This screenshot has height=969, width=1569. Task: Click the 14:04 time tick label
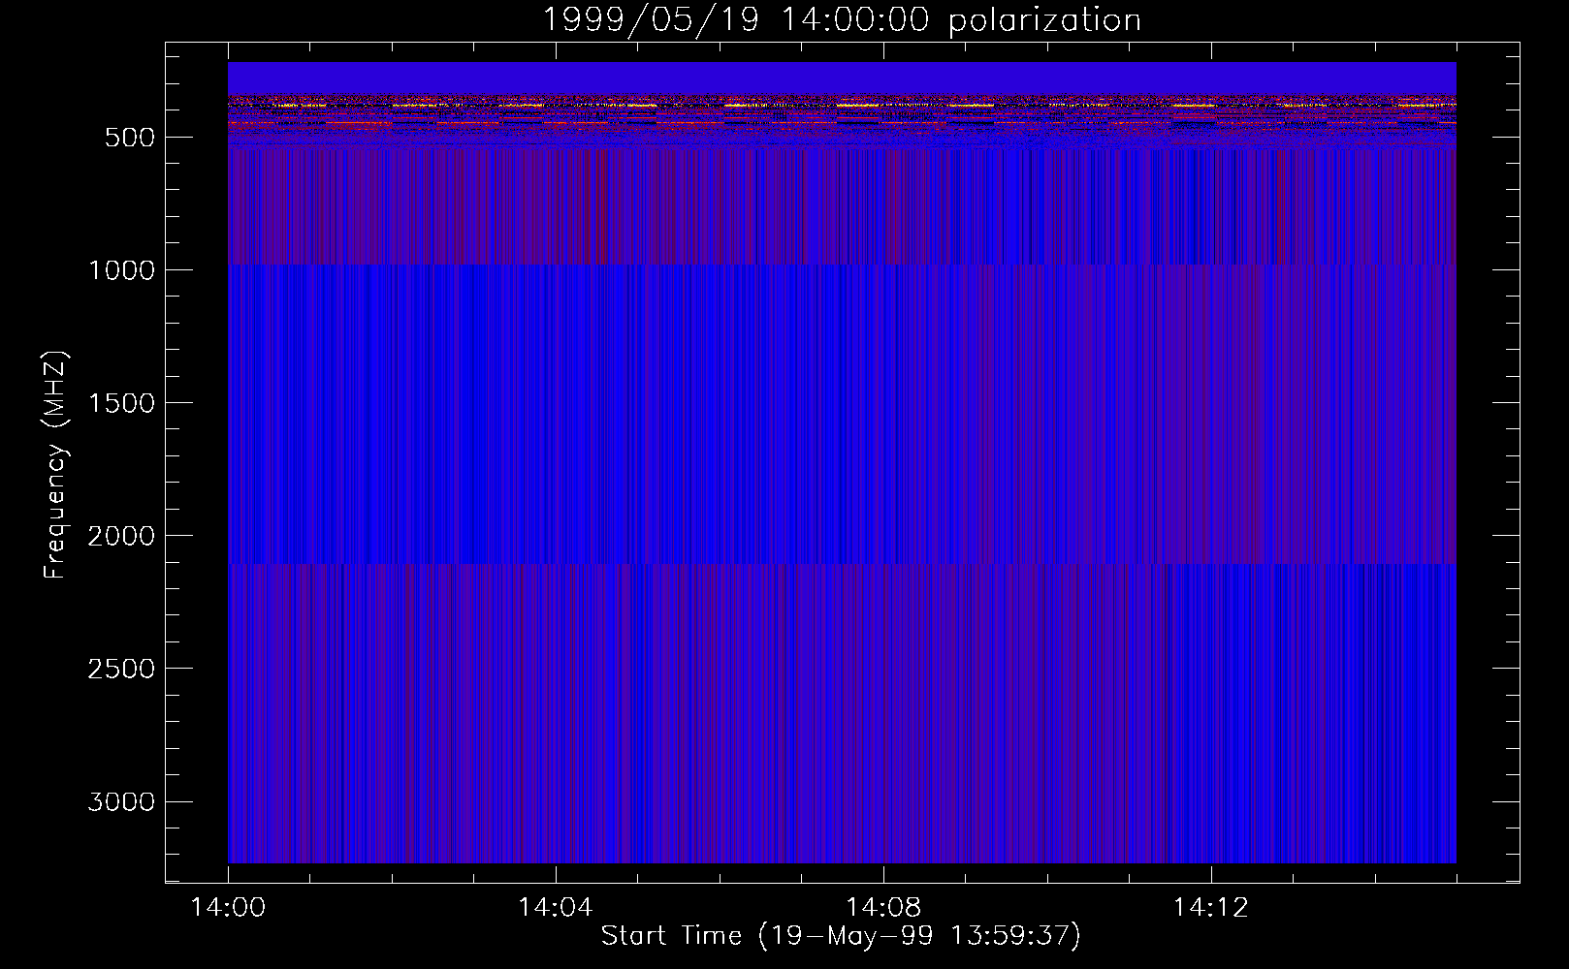[555, 908]
